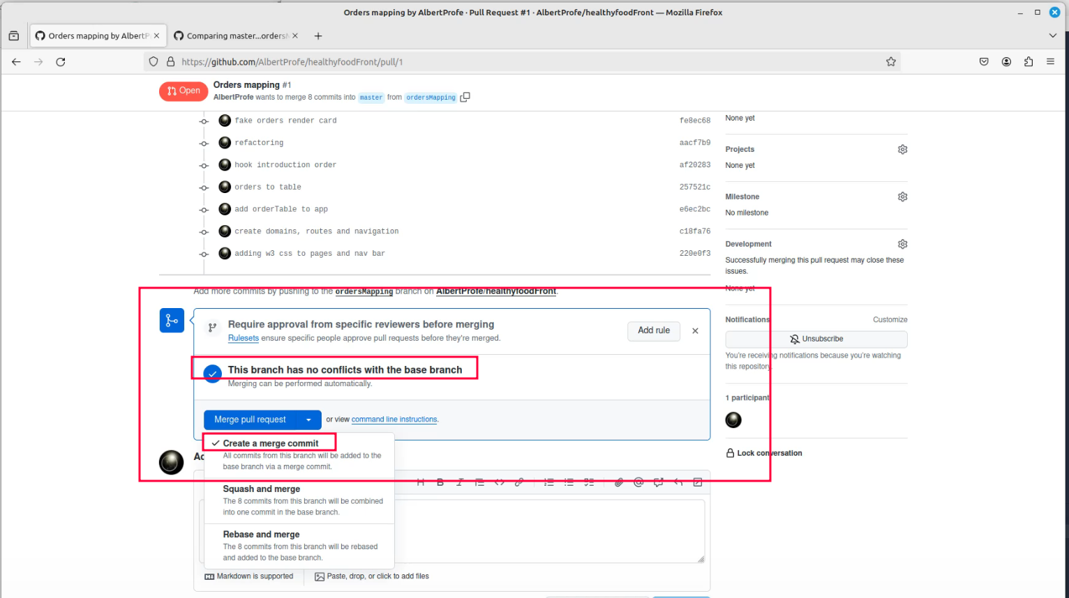Open slash commands icon in the comment toolbar
This screenshot has width=1069, height=598.
tap(698, 482)
